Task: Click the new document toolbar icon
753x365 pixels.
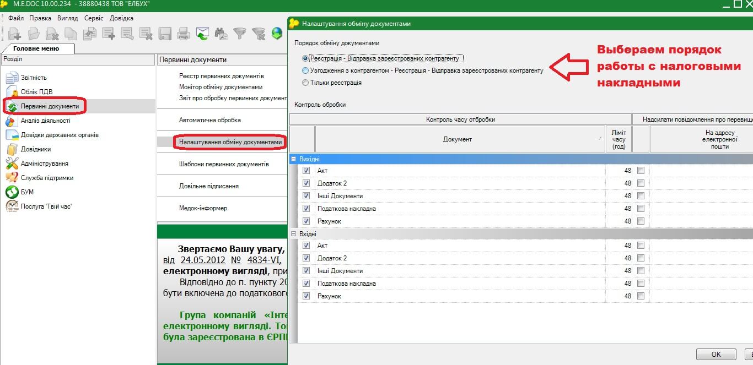Action: tap(15, 34)
